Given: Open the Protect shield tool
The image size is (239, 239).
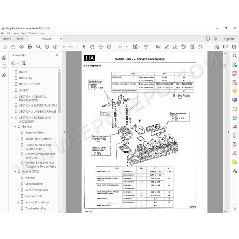Looking at the screenshot, I should point(235,135).
